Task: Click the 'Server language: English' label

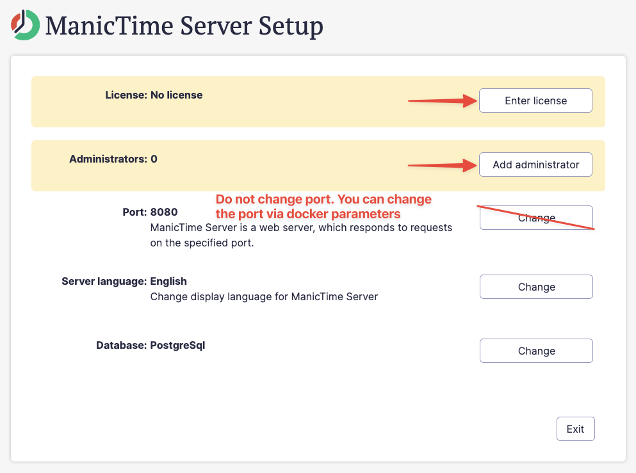Action: [124, 281]
